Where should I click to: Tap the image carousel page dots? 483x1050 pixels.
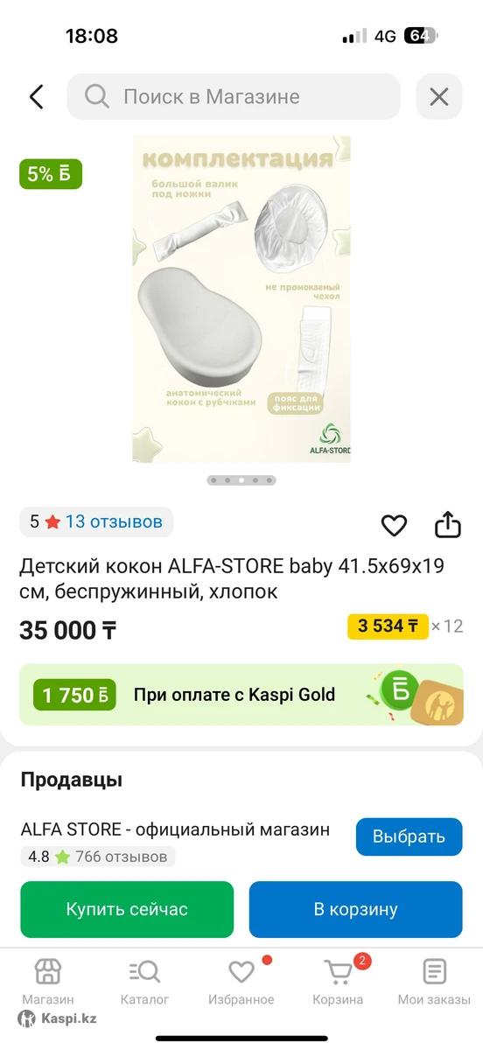(241, 480)
